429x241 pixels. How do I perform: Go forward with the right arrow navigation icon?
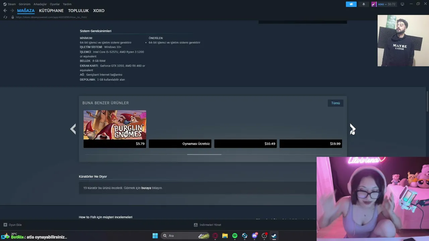click(12, 11)
